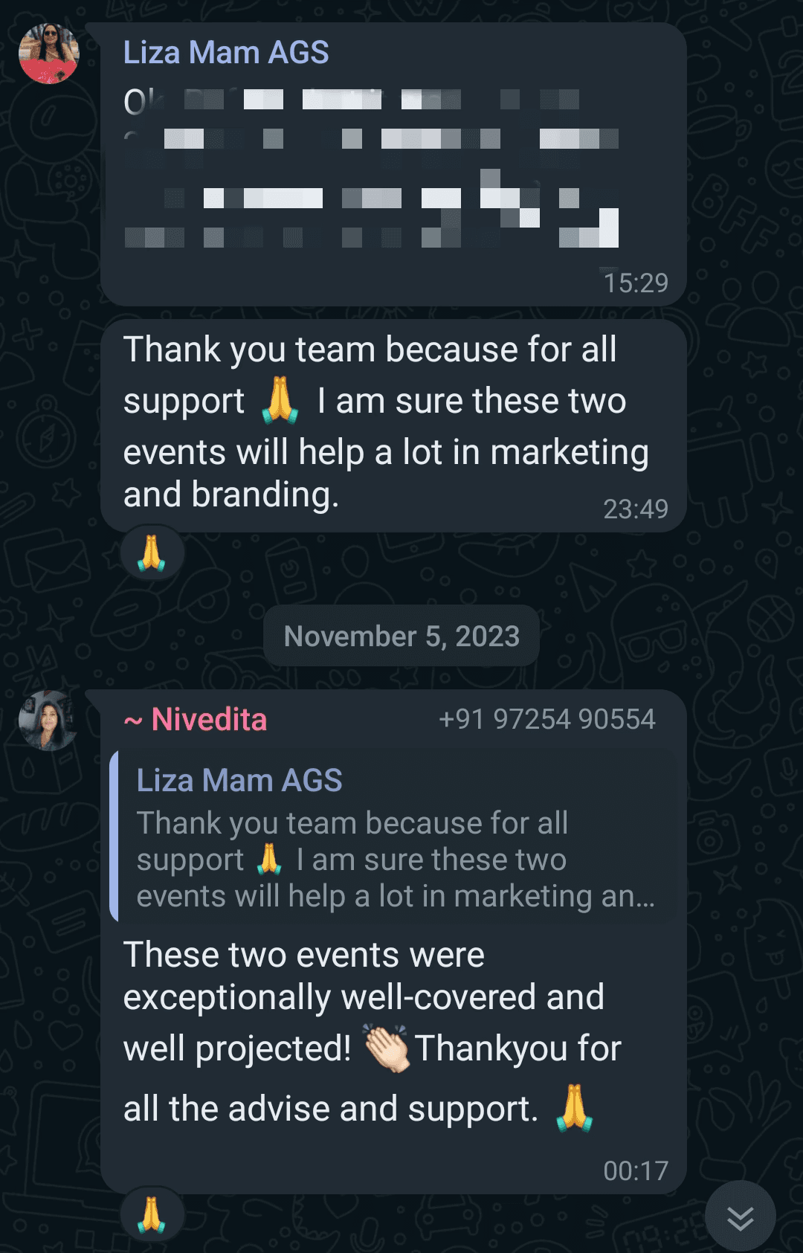Open Nivedita's profile picture
The image size is (803, 1253).
point(49,721)
